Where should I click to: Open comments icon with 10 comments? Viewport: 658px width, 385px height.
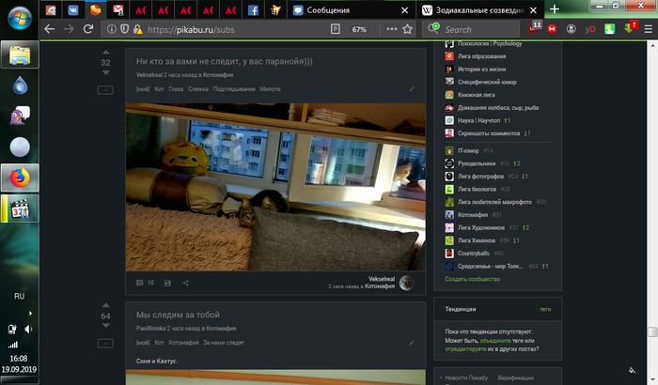pyautogui.click(x=145, y=283)
